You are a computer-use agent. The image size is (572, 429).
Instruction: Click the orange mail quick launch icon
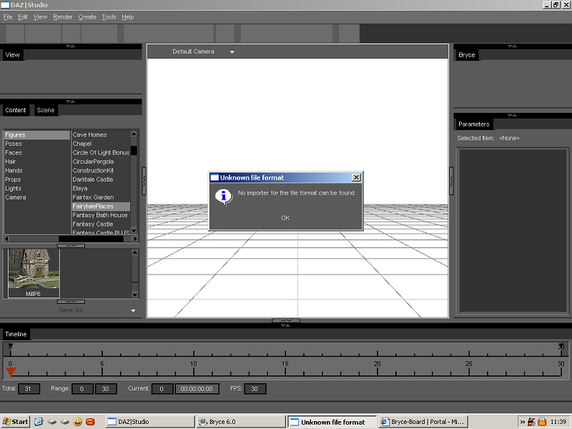tap(90, 422)
